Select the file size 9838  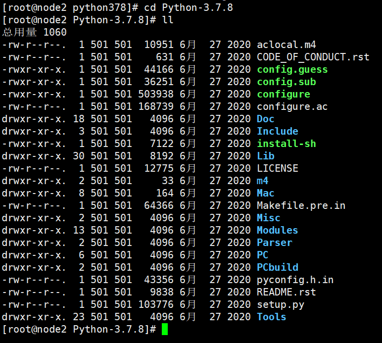(x=162, y=292)
